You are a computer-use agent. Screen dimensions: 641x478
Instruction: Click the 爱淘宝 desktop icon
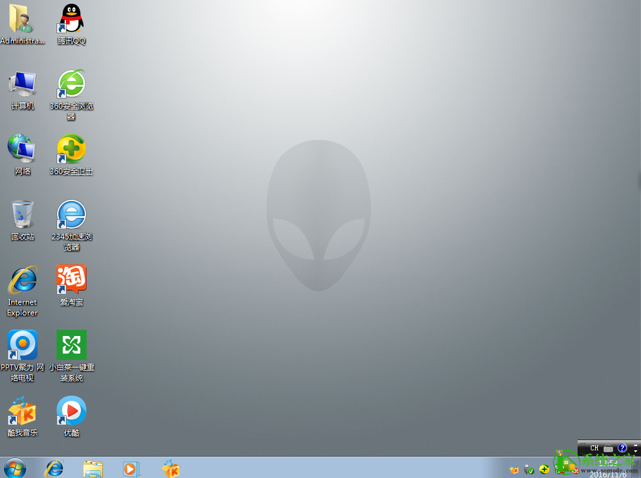(x=72, y=280)
